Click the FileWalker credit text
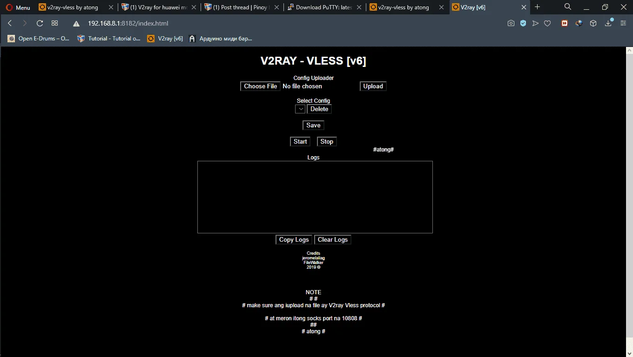Viewport: 633px width, 357px height. (x=313, y=263)
